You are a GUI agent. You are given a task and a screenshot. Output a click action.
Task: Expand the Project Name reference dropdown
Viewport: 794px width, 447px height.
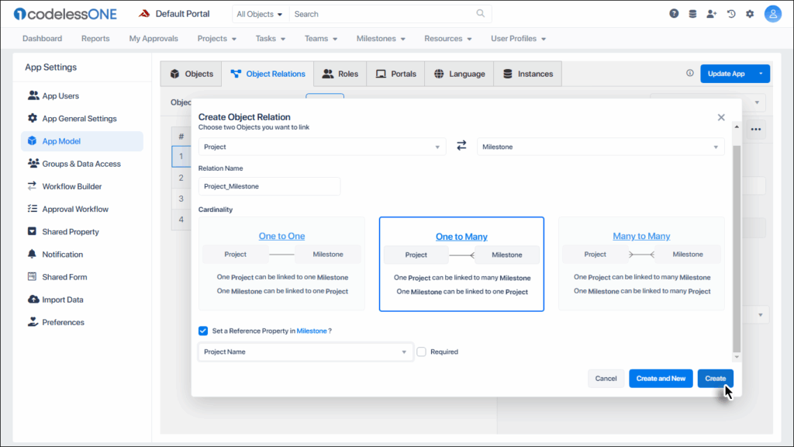point(306,352)
